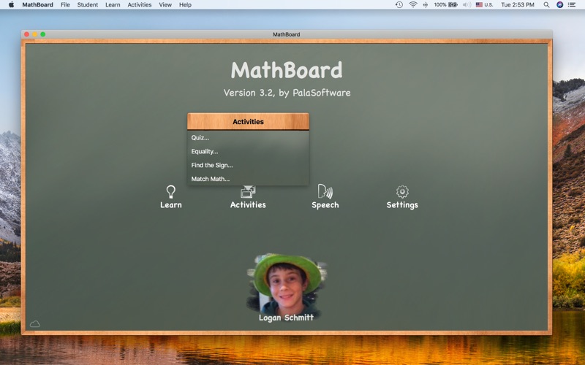Choose Match Math... from the list

point(211,179)
